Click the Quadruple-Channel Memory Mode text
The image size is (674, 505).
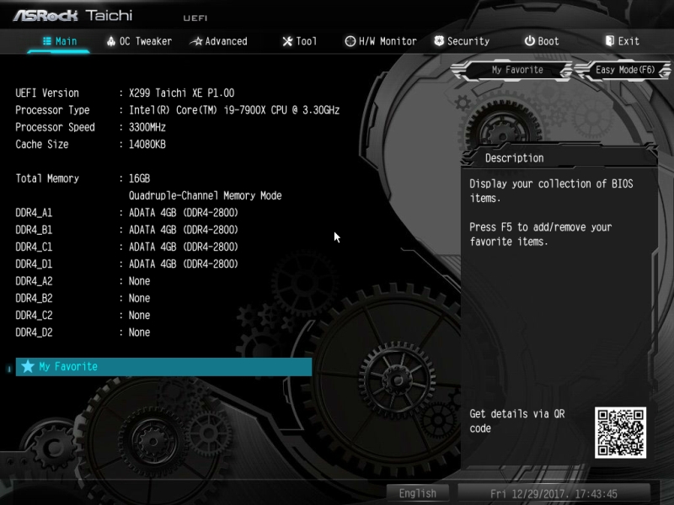click(205, 196)
